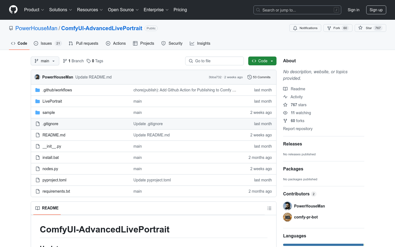Open the Pull requests tab
Image resolution: width=395 pixels, height=247 pixels.
click(83, 43)
